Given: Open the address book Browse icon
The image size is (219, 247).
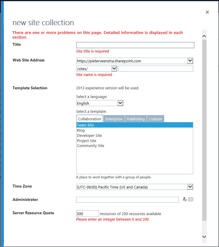Looking at the screenshot, I should coord(191,199).
